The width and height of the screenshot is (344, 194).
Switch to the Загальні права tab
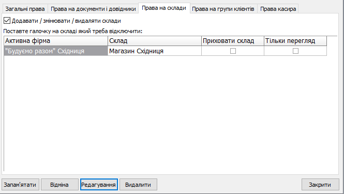click(x=25, y=9)
